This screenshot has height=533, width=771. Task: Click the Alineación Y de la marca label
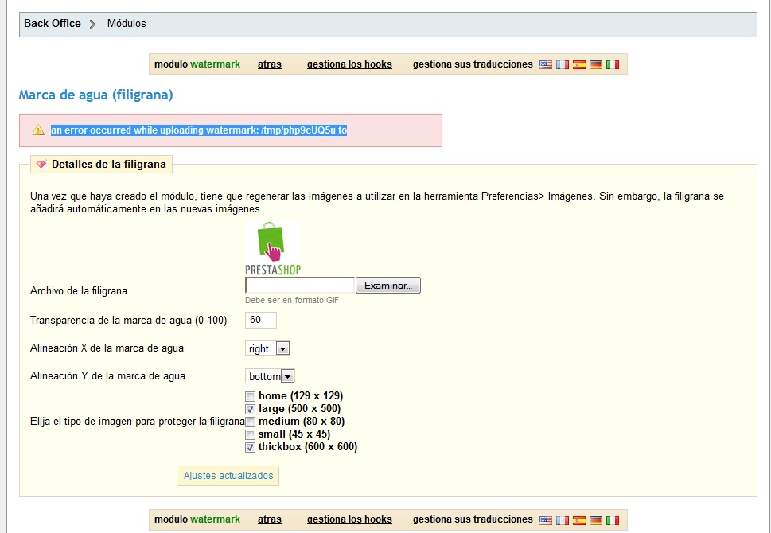pos(107,376)
